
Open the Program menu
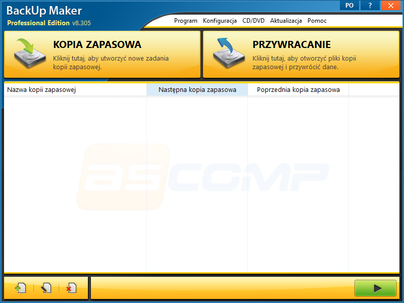(x=185, y=21)
